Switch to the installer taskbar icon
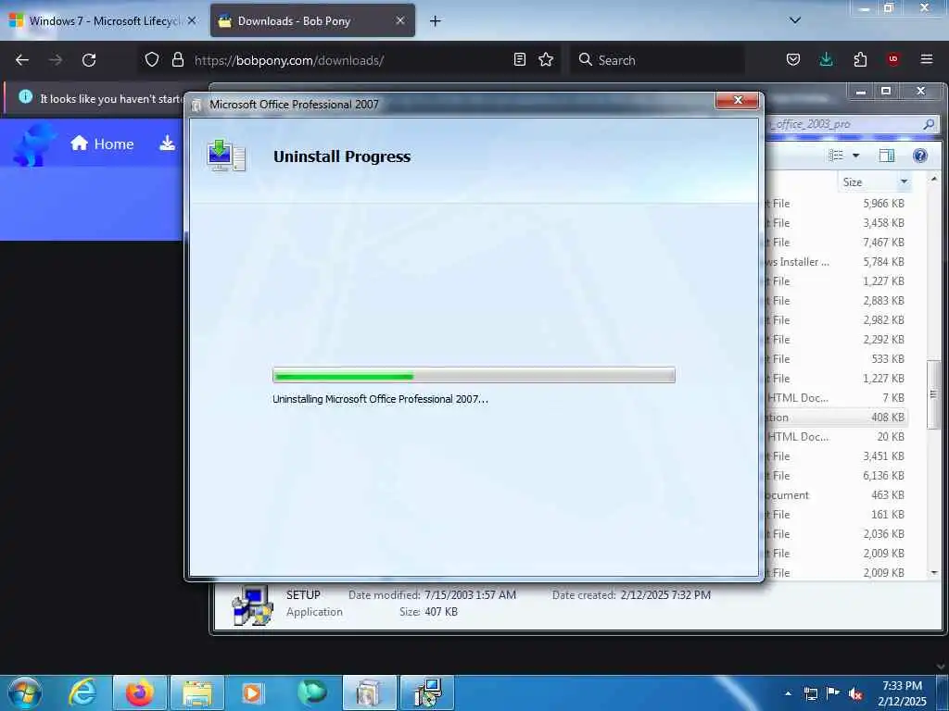The height and width of the screenshot is (711, 949). point(426,692)
